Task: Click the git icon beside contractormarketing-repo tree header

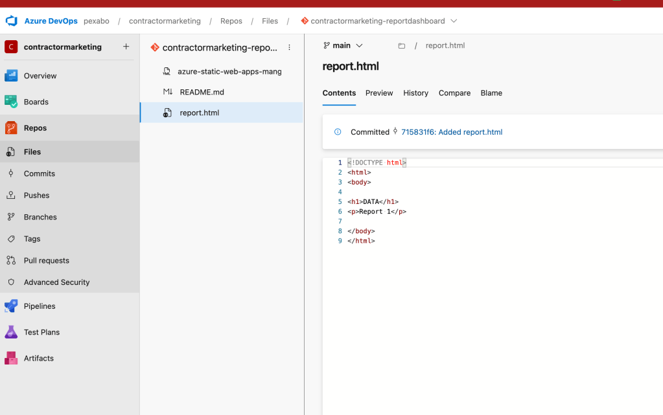Action: click(155, 47)
